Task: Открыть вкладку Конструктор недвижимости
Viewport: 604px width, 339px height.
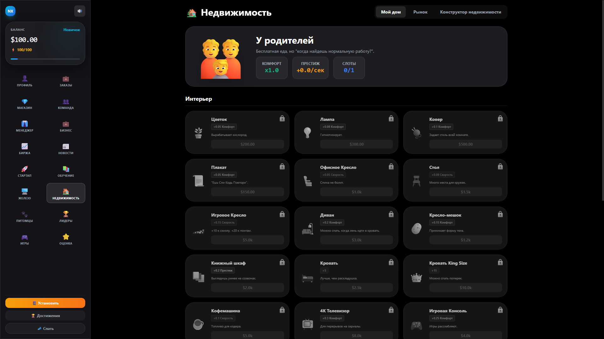Action: point(470,12)
